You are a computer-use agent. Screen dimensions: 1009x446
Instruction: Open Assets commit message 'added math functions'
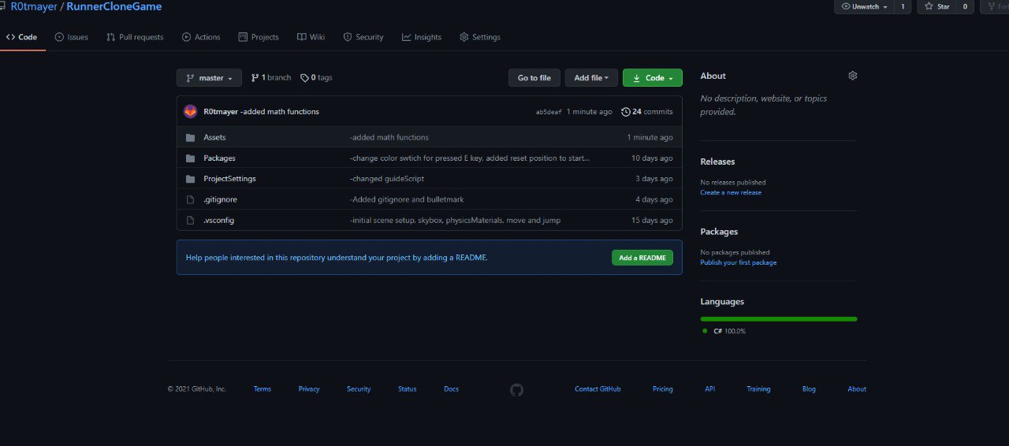point(389,137)
